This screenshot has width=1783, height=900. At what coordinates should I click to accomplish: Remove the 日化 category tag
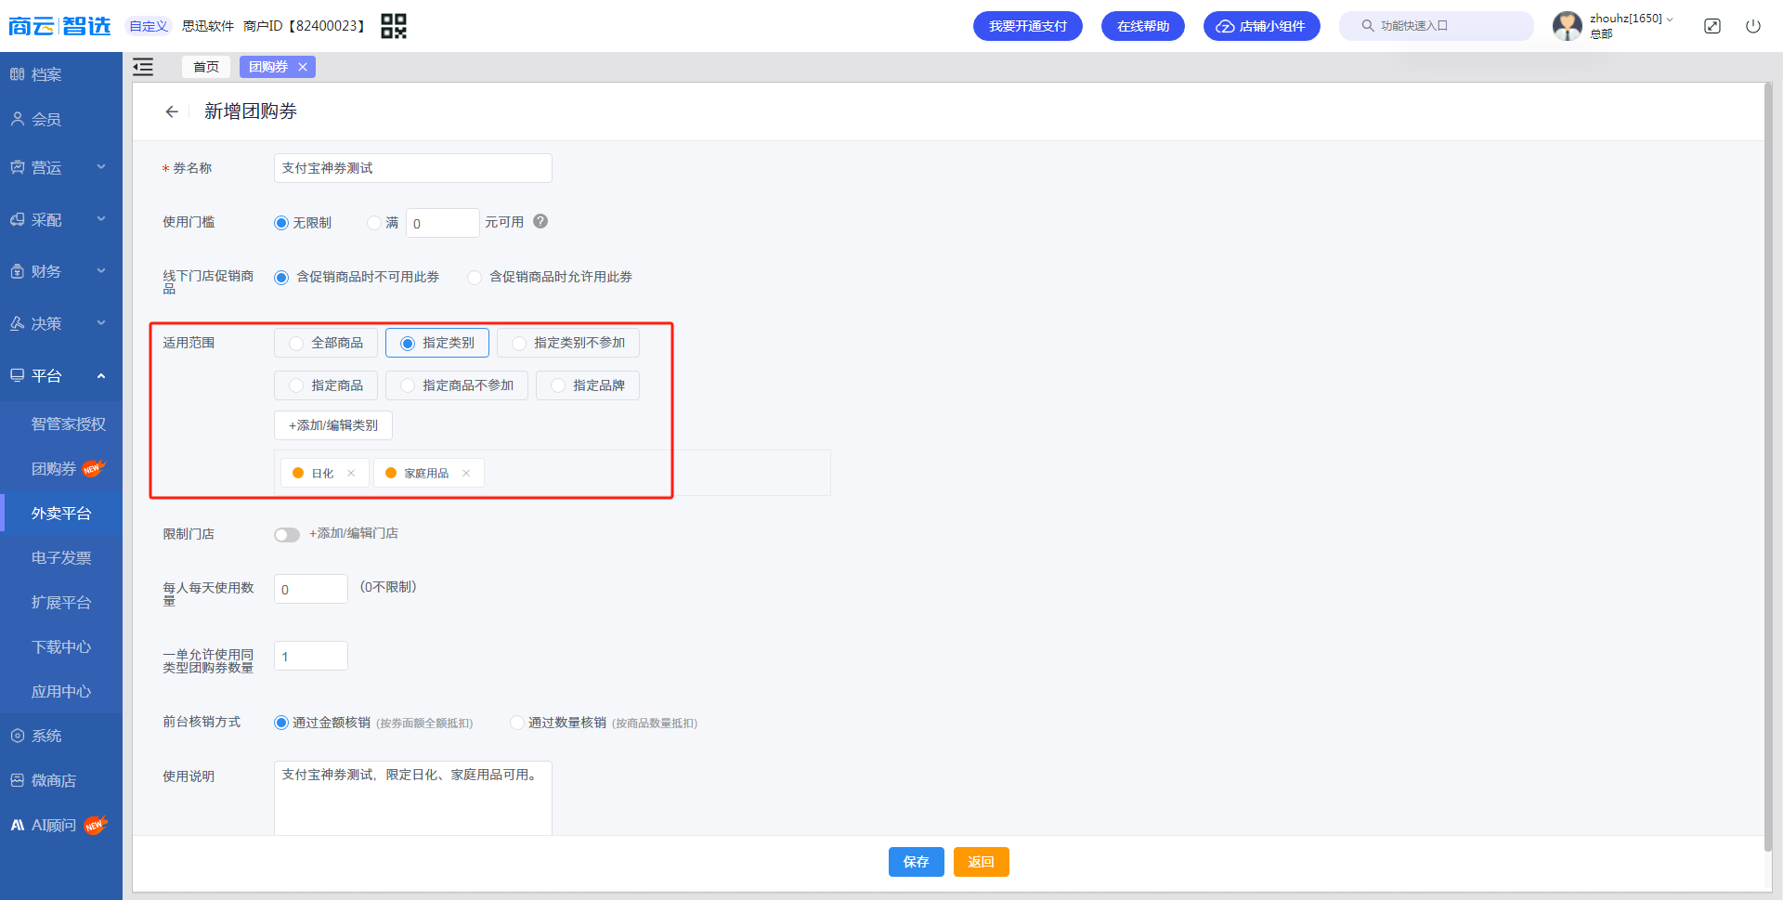(x=351, y=473)
